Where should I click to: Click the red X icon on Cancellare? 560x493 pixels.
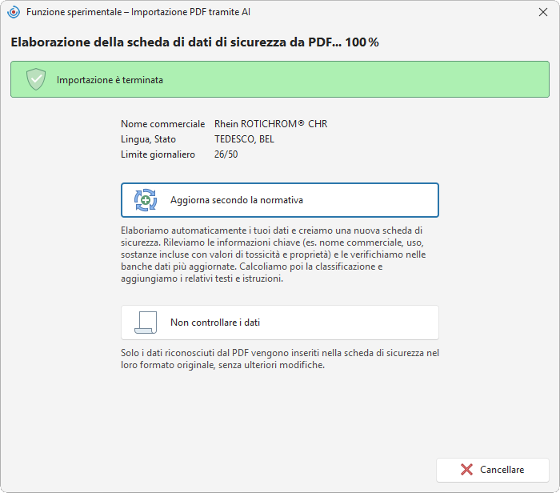pos(466,470)
